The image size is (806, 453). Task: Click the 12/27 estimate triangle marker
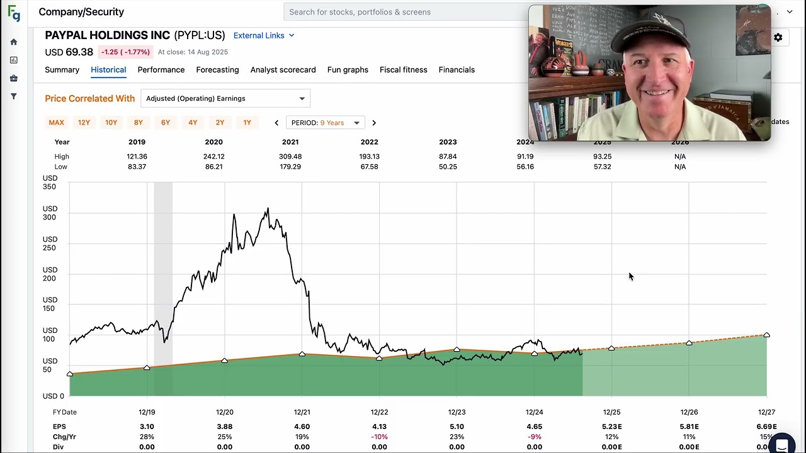click(x=766, y=335)
